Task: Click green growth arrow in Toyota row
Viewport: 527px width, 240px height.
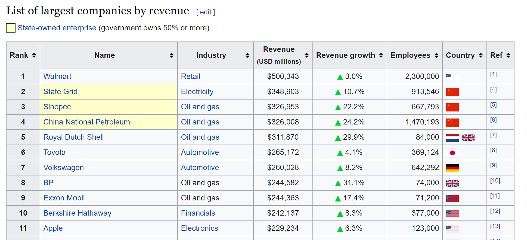Action: click(x=340, y=153)
